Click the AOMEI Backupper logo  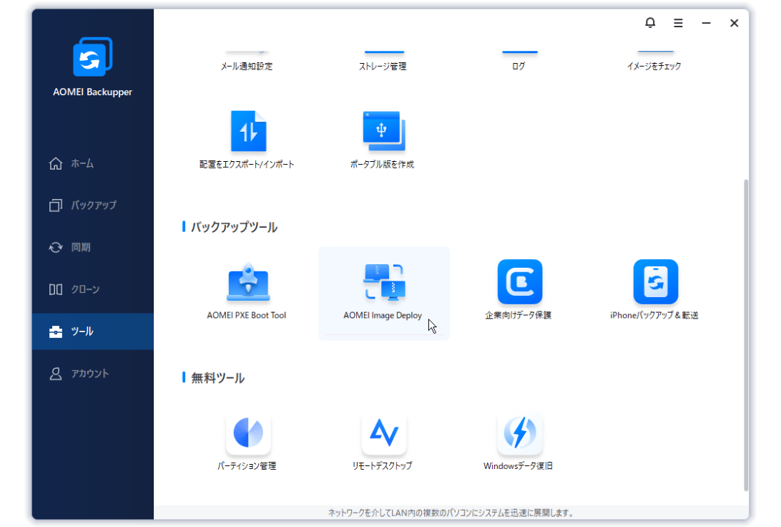93,57
